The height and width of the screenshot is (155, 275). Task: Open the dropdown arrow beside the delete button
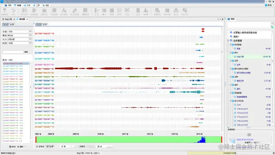(25, 146)
